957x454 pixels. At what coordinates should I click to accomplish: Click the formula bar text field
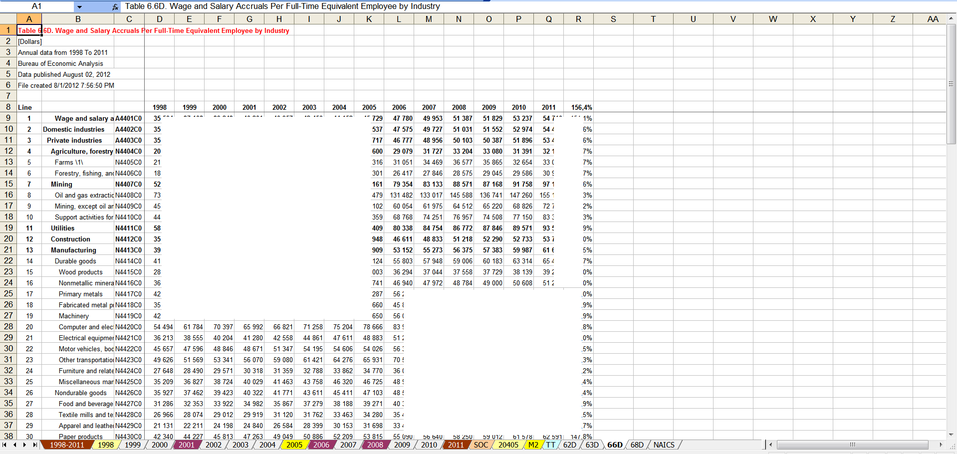click(449, 6)
